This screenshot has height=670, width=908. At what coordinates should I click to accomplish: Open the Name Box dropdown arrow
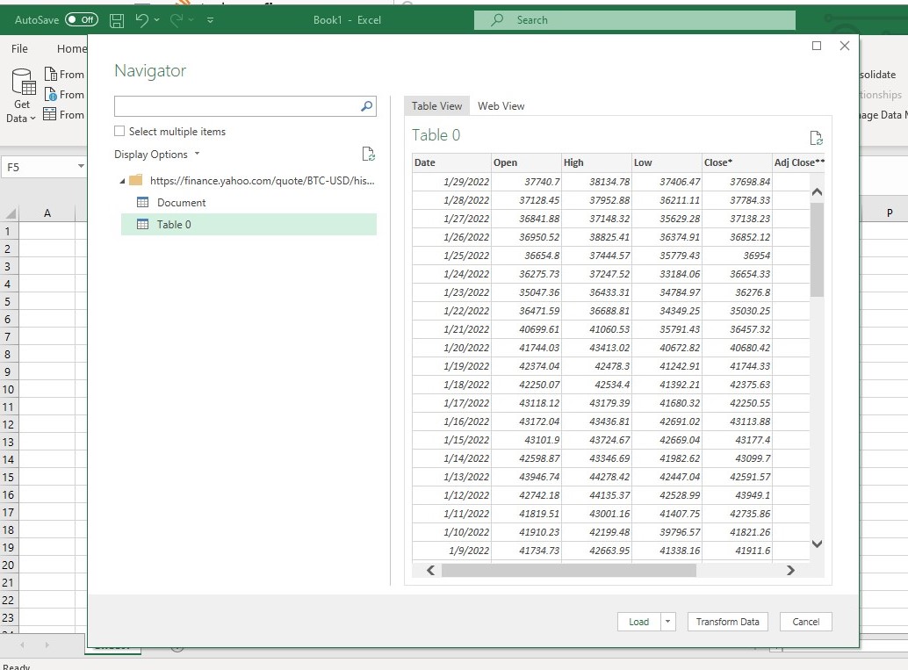(81, 167)
